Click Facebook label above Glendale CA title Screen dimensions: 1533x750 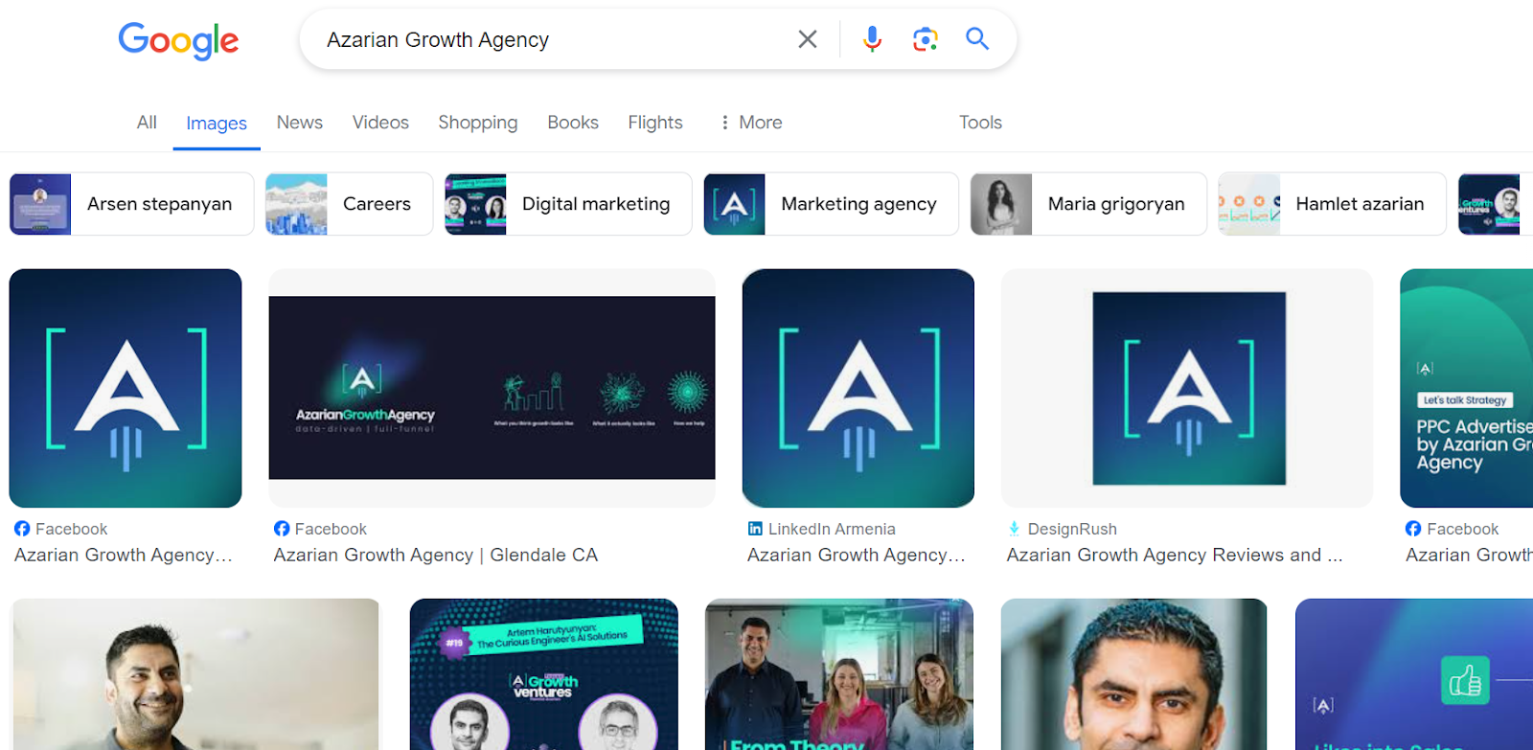[331, 529]
